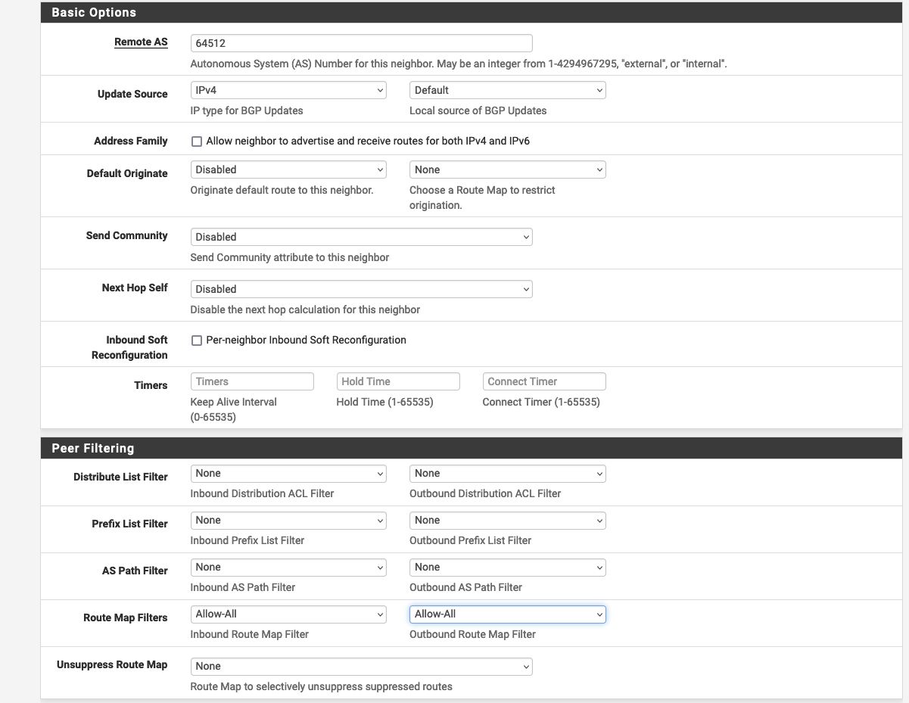The height and width of the screenshot is (703, 909).
Task: Open the Inbound AS Path Filter dropdown
Action: coord(288,567)
